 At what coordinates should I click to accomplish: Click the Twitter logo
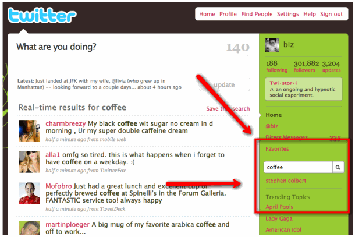pyautogui.click(x=42, y=15)
